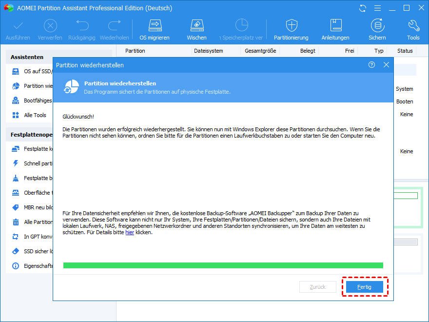Click the refresh icon in title bar
Image resolution: width=429 pixels, height=322 pixels.
(363, 8)
